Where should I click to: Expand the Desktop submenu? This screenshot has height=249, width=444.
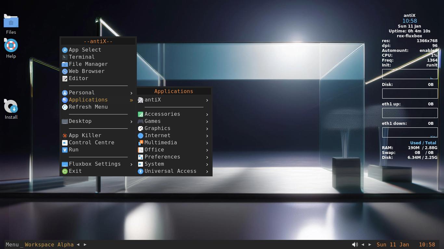pos(80,121)
